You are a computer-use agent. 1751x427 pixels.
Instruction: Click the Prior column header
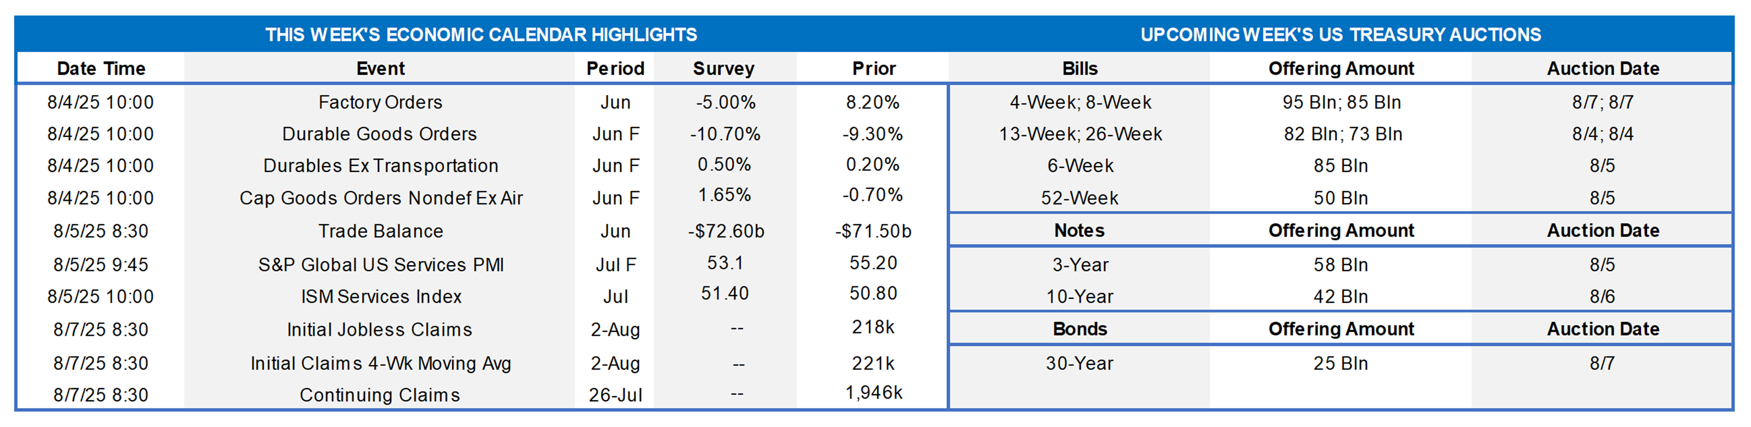[x=873, y=69]
